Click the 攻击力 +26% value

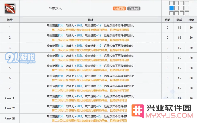coord(79,25)
